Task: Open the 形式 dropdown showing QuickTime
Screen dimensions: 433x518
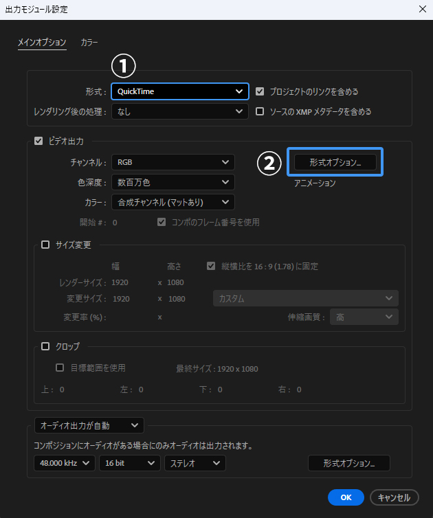Action: click(x=180, y=91)
